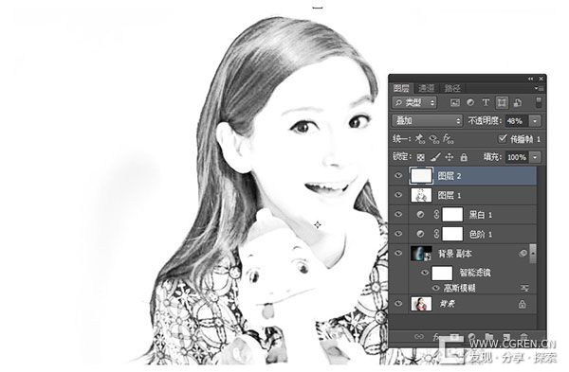The width and height of the screenshot is (569, 372).
Task: Hide 图层 2 with eye icon
Action: click(x=398, y=176)
